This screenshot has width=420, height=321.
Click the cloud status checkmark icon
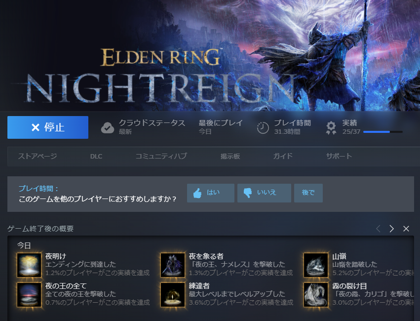108,128
